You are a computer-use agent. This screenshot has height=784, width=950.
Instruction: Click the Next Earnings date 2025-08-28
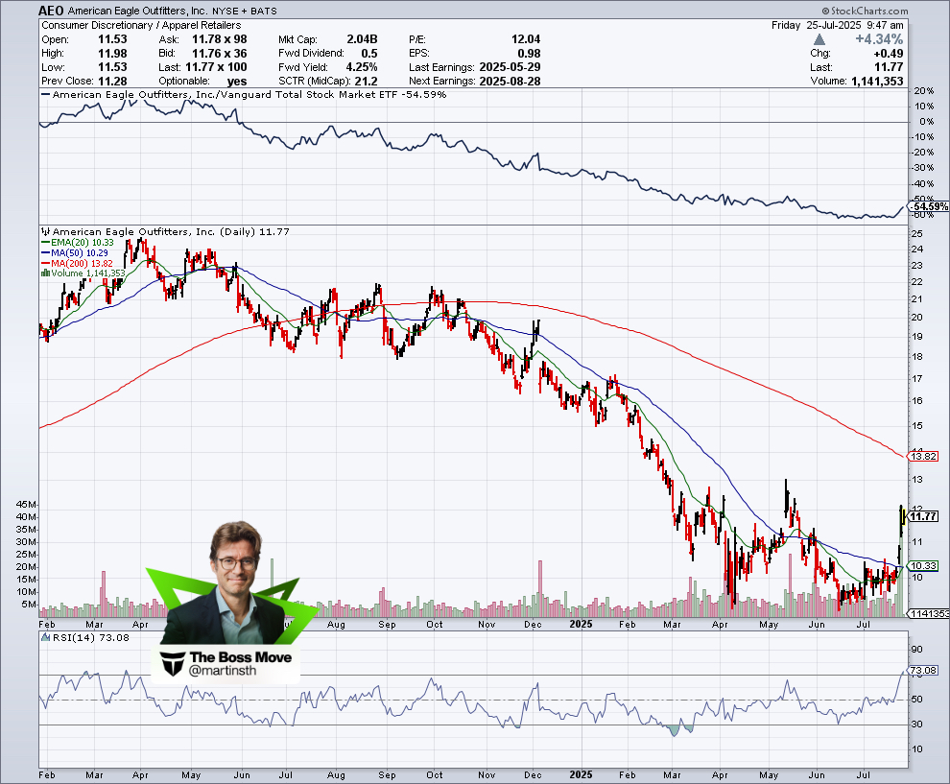tap(510, 81)
